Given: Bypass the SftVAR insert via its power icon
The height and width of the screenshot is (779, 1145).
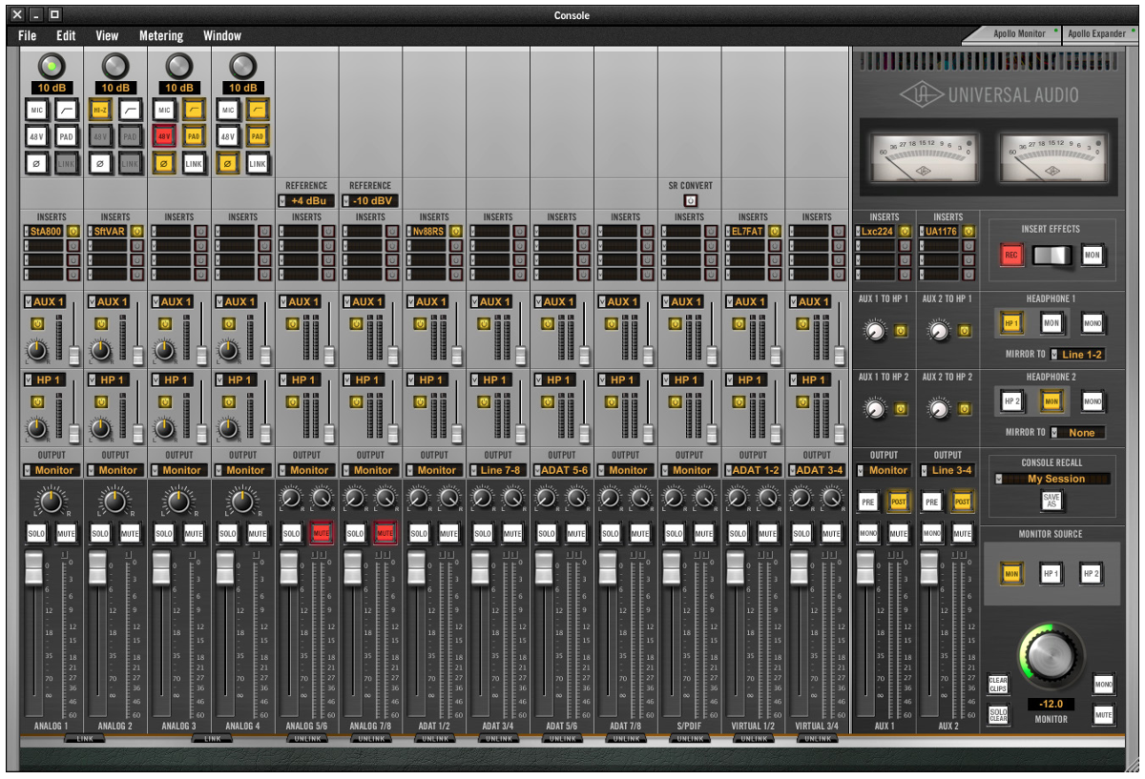Looking at the screenshot, I should click(x=136, y=231).
